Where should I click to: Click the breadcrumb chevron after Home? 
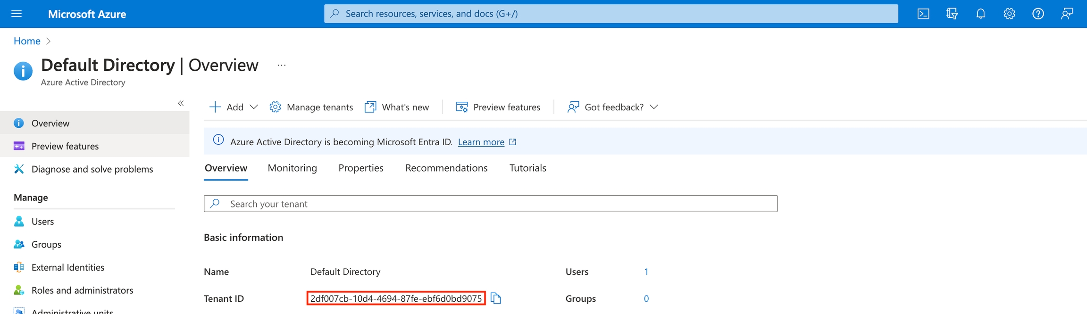pos(48,41)
